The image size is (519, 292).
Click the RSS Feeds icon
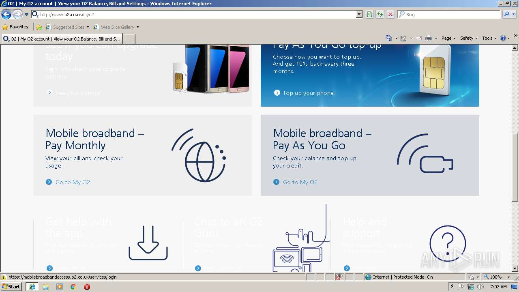click(403, 38)
